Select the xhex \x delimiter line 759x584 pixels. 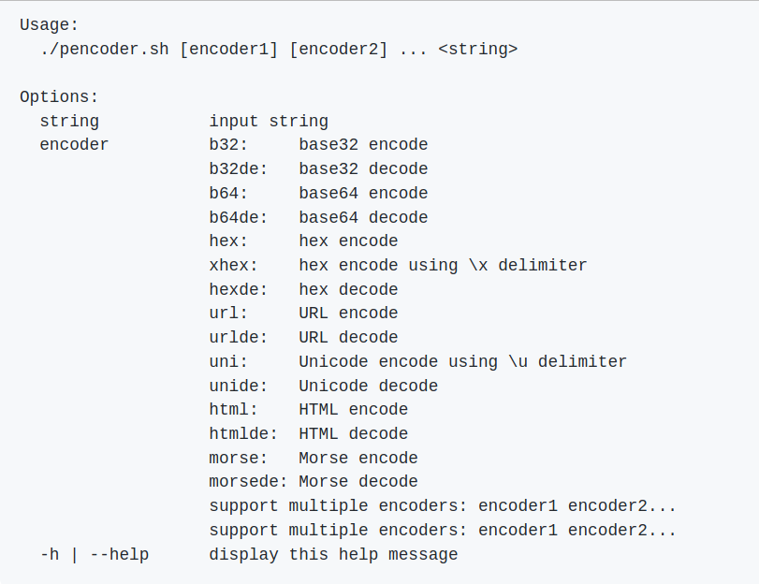click(x=398, y=266)
